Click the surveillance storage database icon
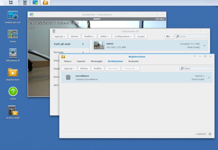The width and height of the screenshot is (218, 150). click(x=68, y=78)
